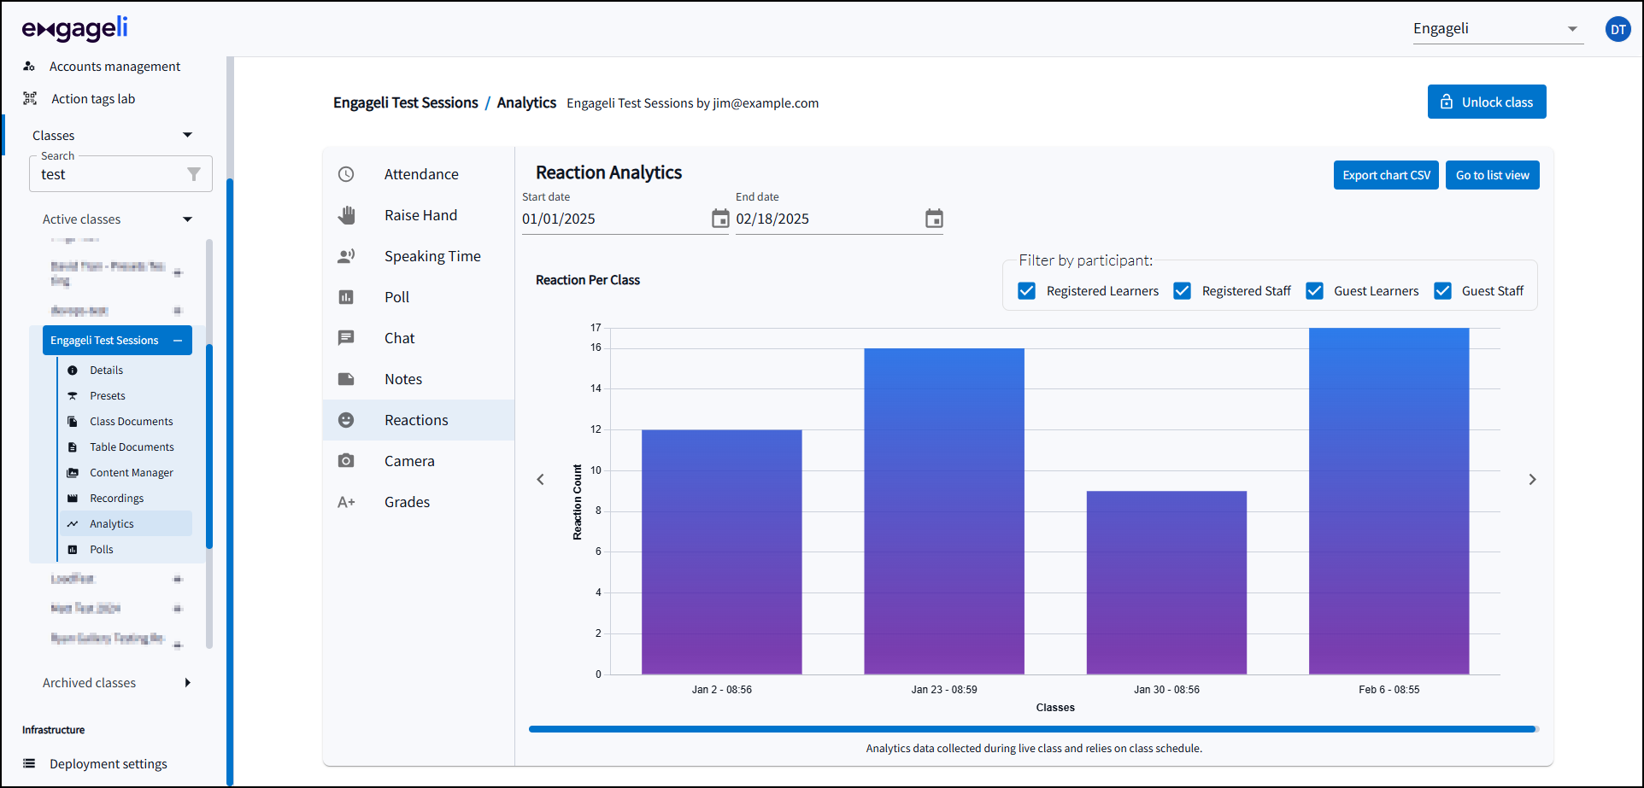Click the Speaking Time voice icon
This screenshot has width=1644, height=788.
tap(346, 256)
